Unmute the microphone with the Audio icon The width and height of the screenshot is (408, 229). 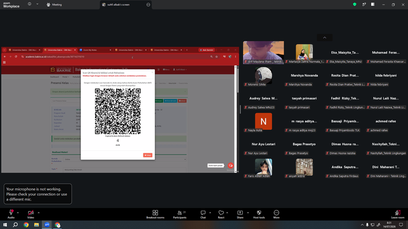pos(11,212)
